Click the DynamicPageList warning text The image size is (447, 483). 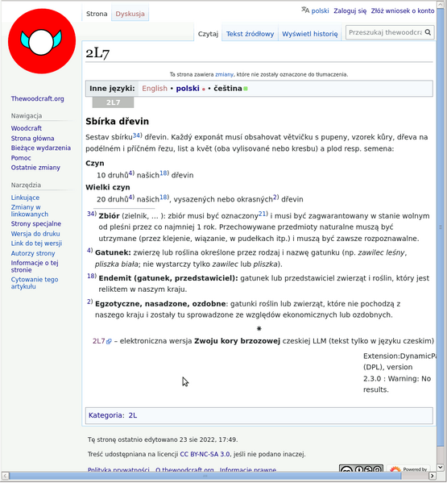pos(399,373)
